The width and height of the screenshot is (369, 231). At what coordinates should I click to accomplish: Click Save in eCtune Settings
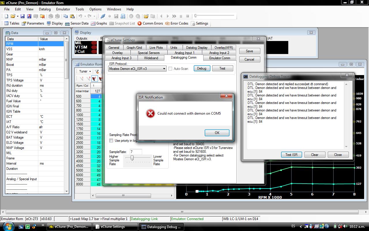249,51
